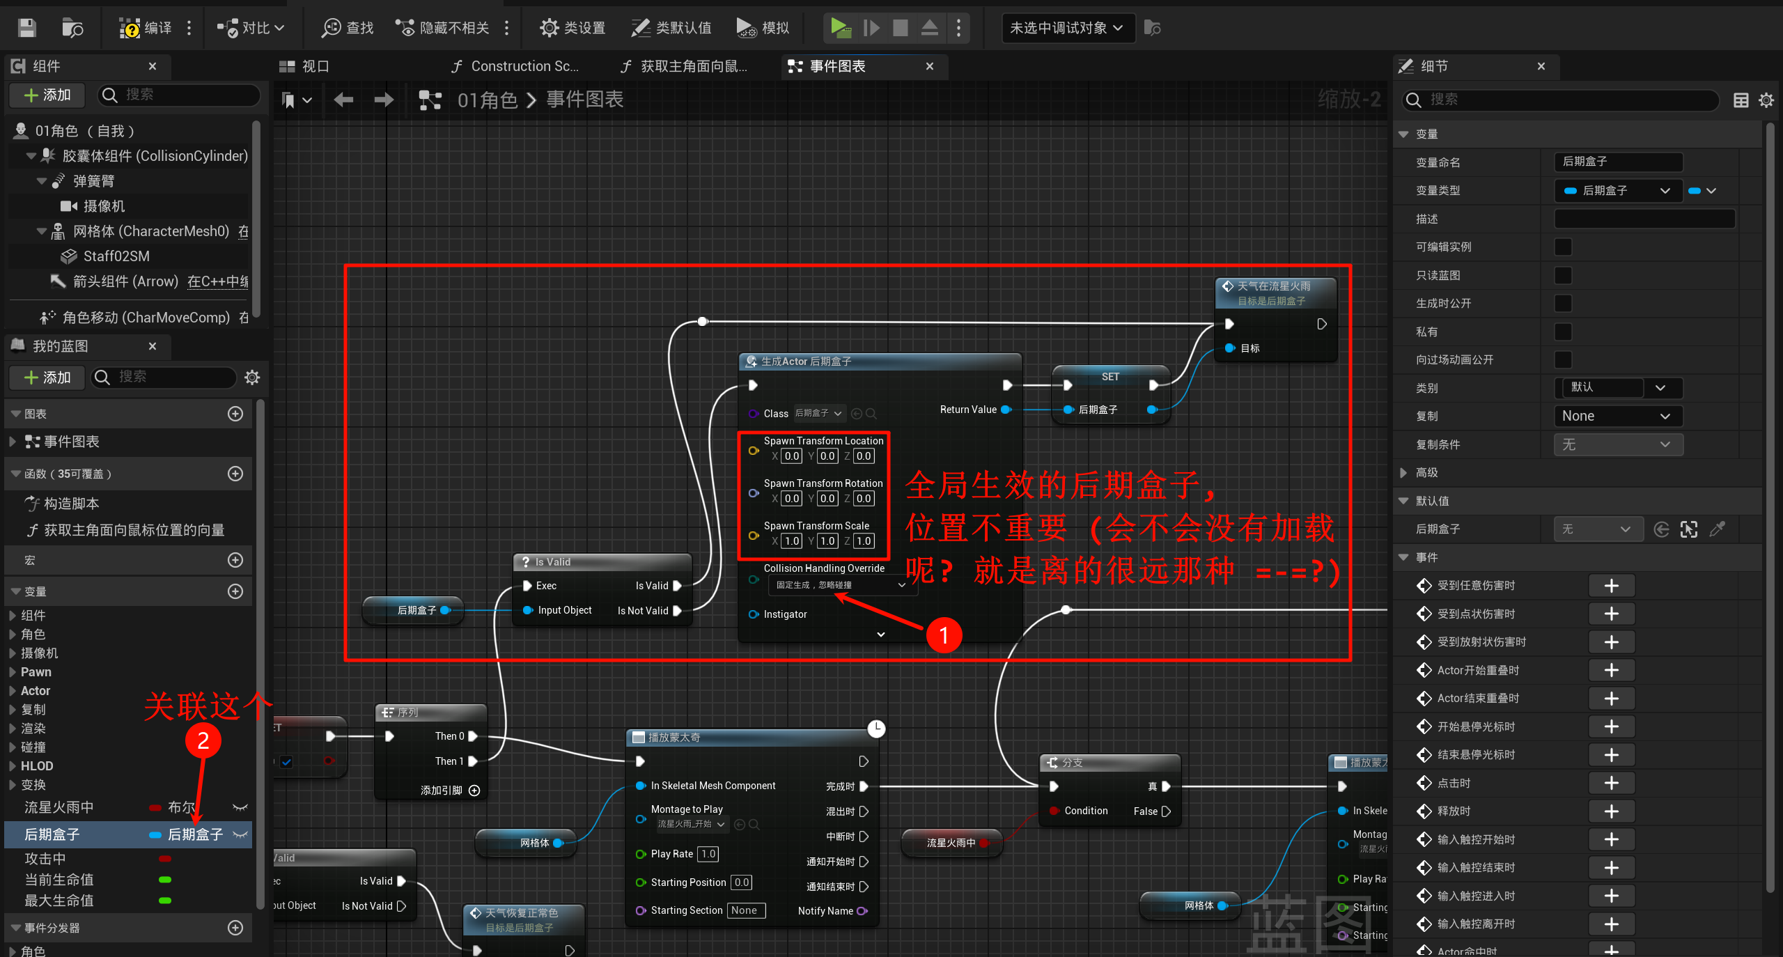The height and width of the screenshot is (957, 1783).
Task: Check the 私有 checkbox
Action: [1563, 332]
